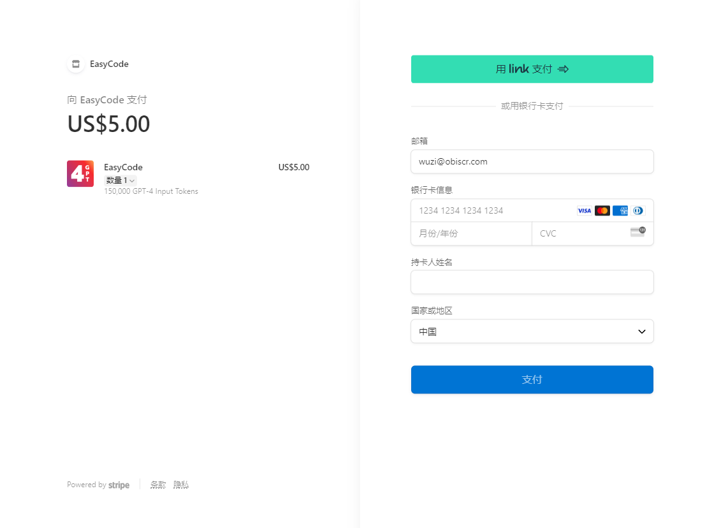Click the Visa card logo
The image size is (721, 528).
coord(584,210)
